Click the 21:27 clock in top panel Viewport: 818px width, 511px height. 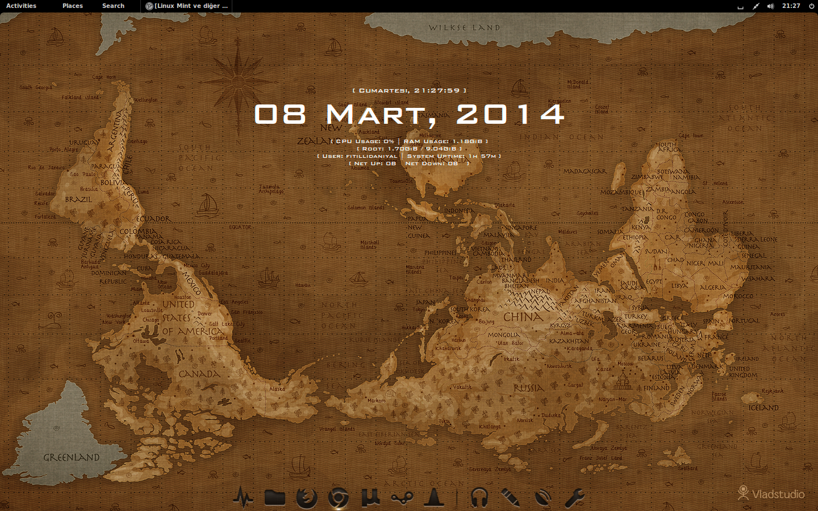pyautogui.click(x=791, y=6)
